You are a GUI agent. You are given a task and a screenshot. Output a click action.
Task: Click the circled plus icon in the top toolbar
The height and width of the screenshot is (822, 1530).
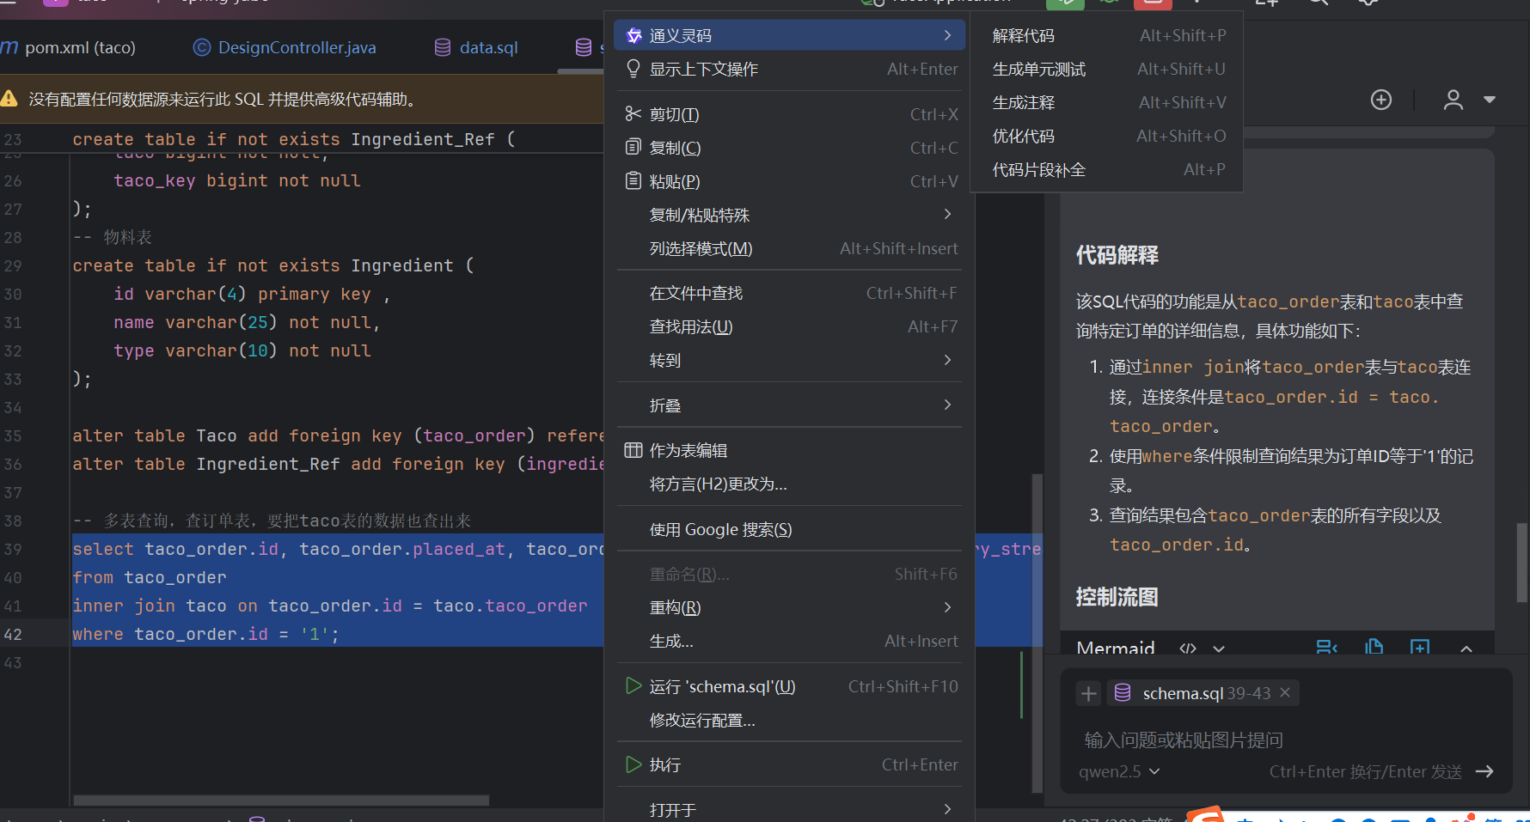tap(1380, 100)
